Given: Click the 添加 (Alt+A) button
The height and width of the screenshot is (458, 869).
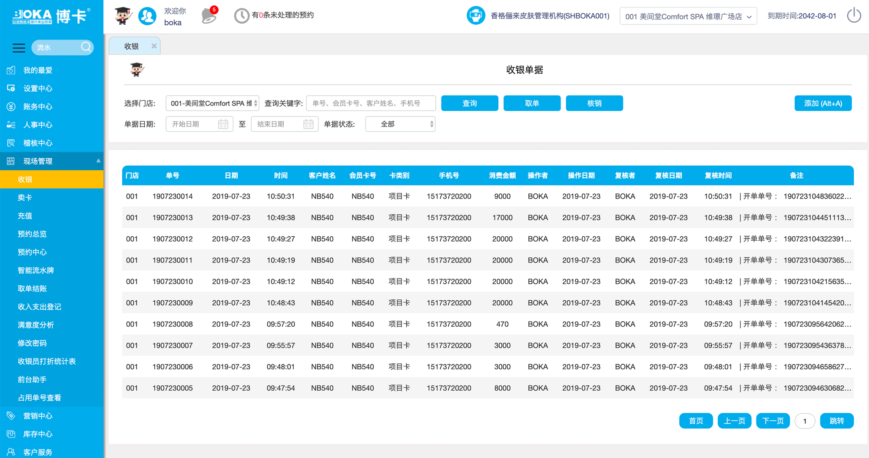Looking at the screenshot, I should pyautogui.click(x=823, y=103).
